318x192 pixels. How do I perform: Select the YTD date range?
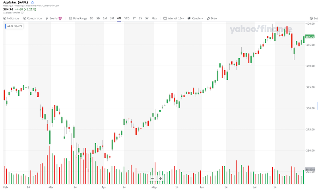click(x=127, y=18)
